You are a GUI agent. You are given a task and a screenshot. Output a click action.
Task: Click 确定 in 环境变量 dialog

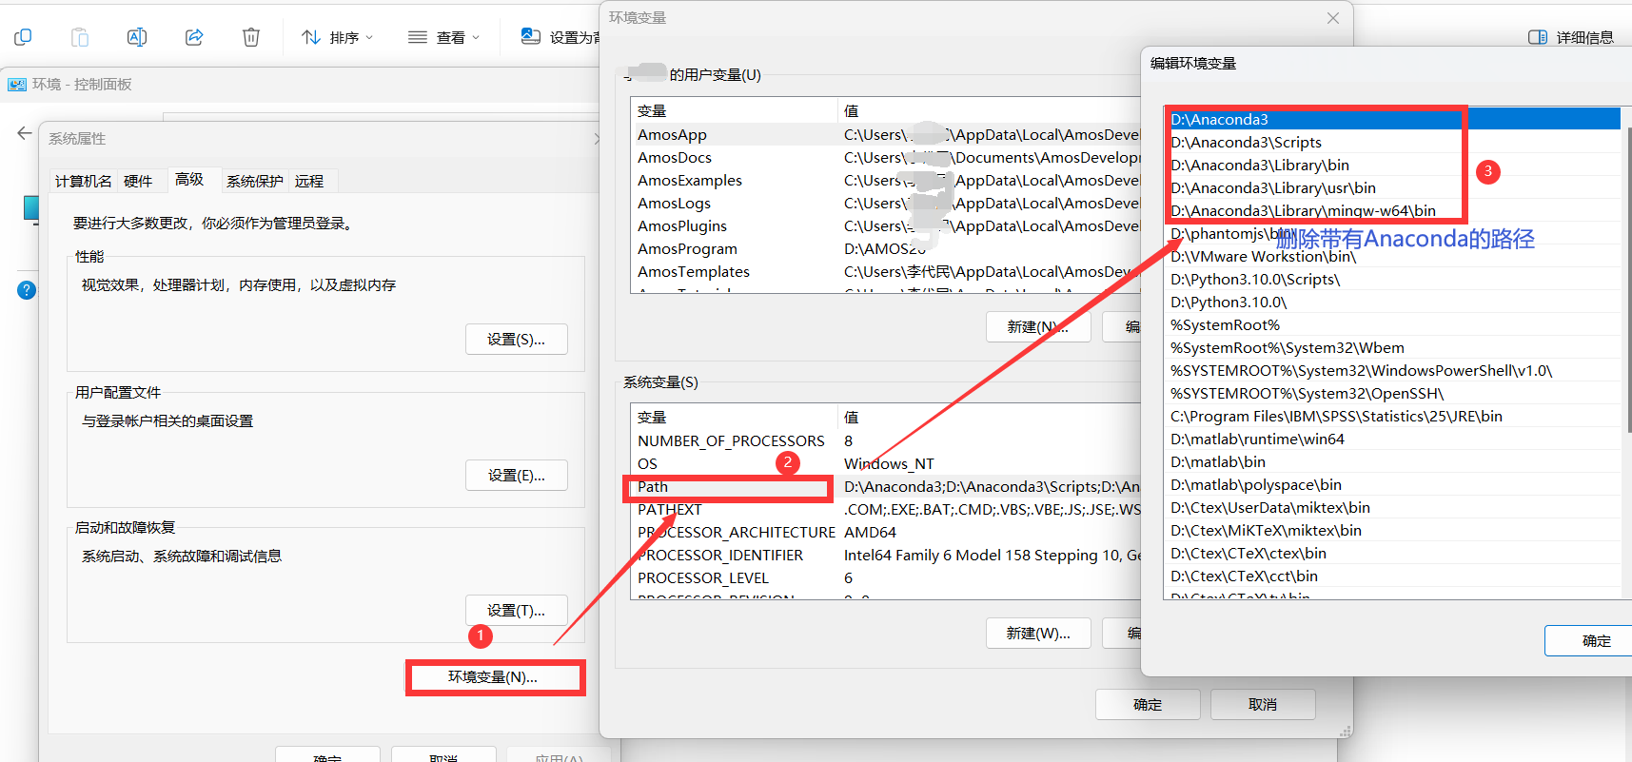coord(1148,705)
